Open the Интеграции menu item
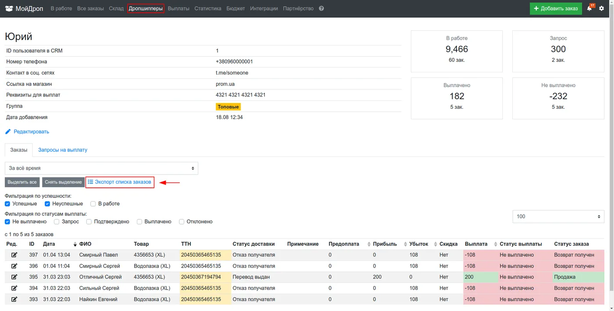The image size is (614, 311). tap(264, 8)
